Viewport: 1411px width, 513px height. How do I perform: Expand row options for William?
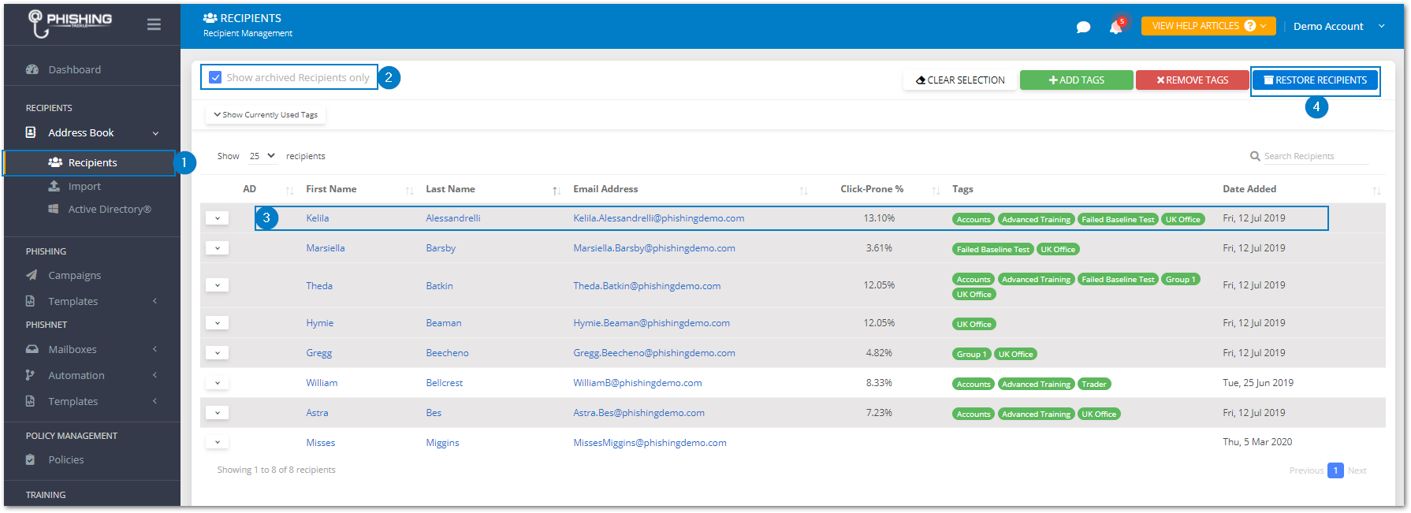pos(218,383)
